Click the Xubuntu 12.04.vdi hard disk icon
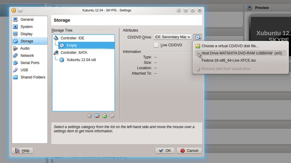The image size is (291, 163). (x=62, y=60)
